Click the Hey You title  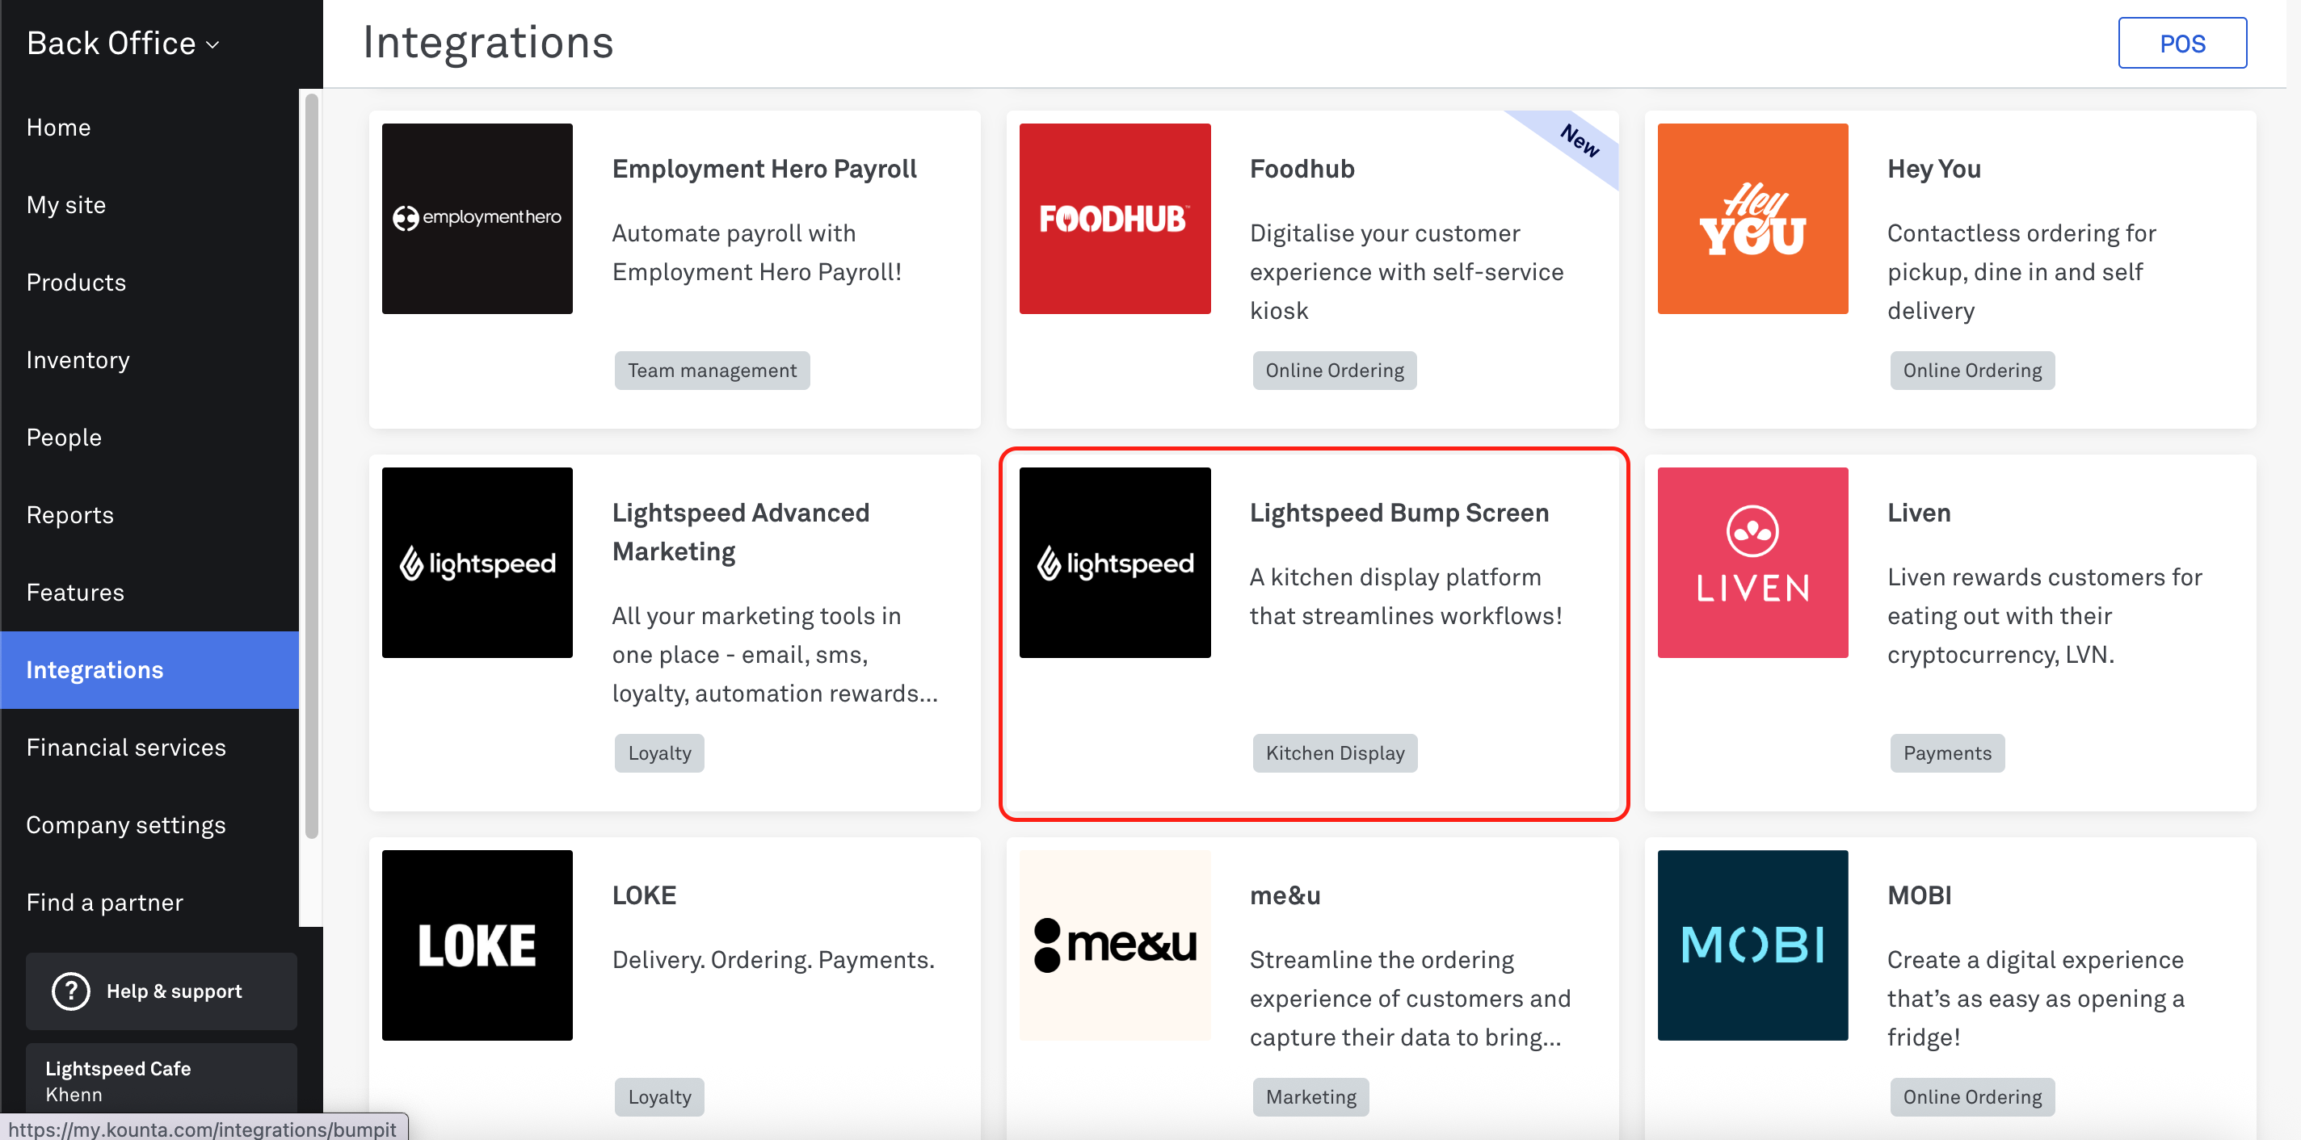(x=1934, y=169)
